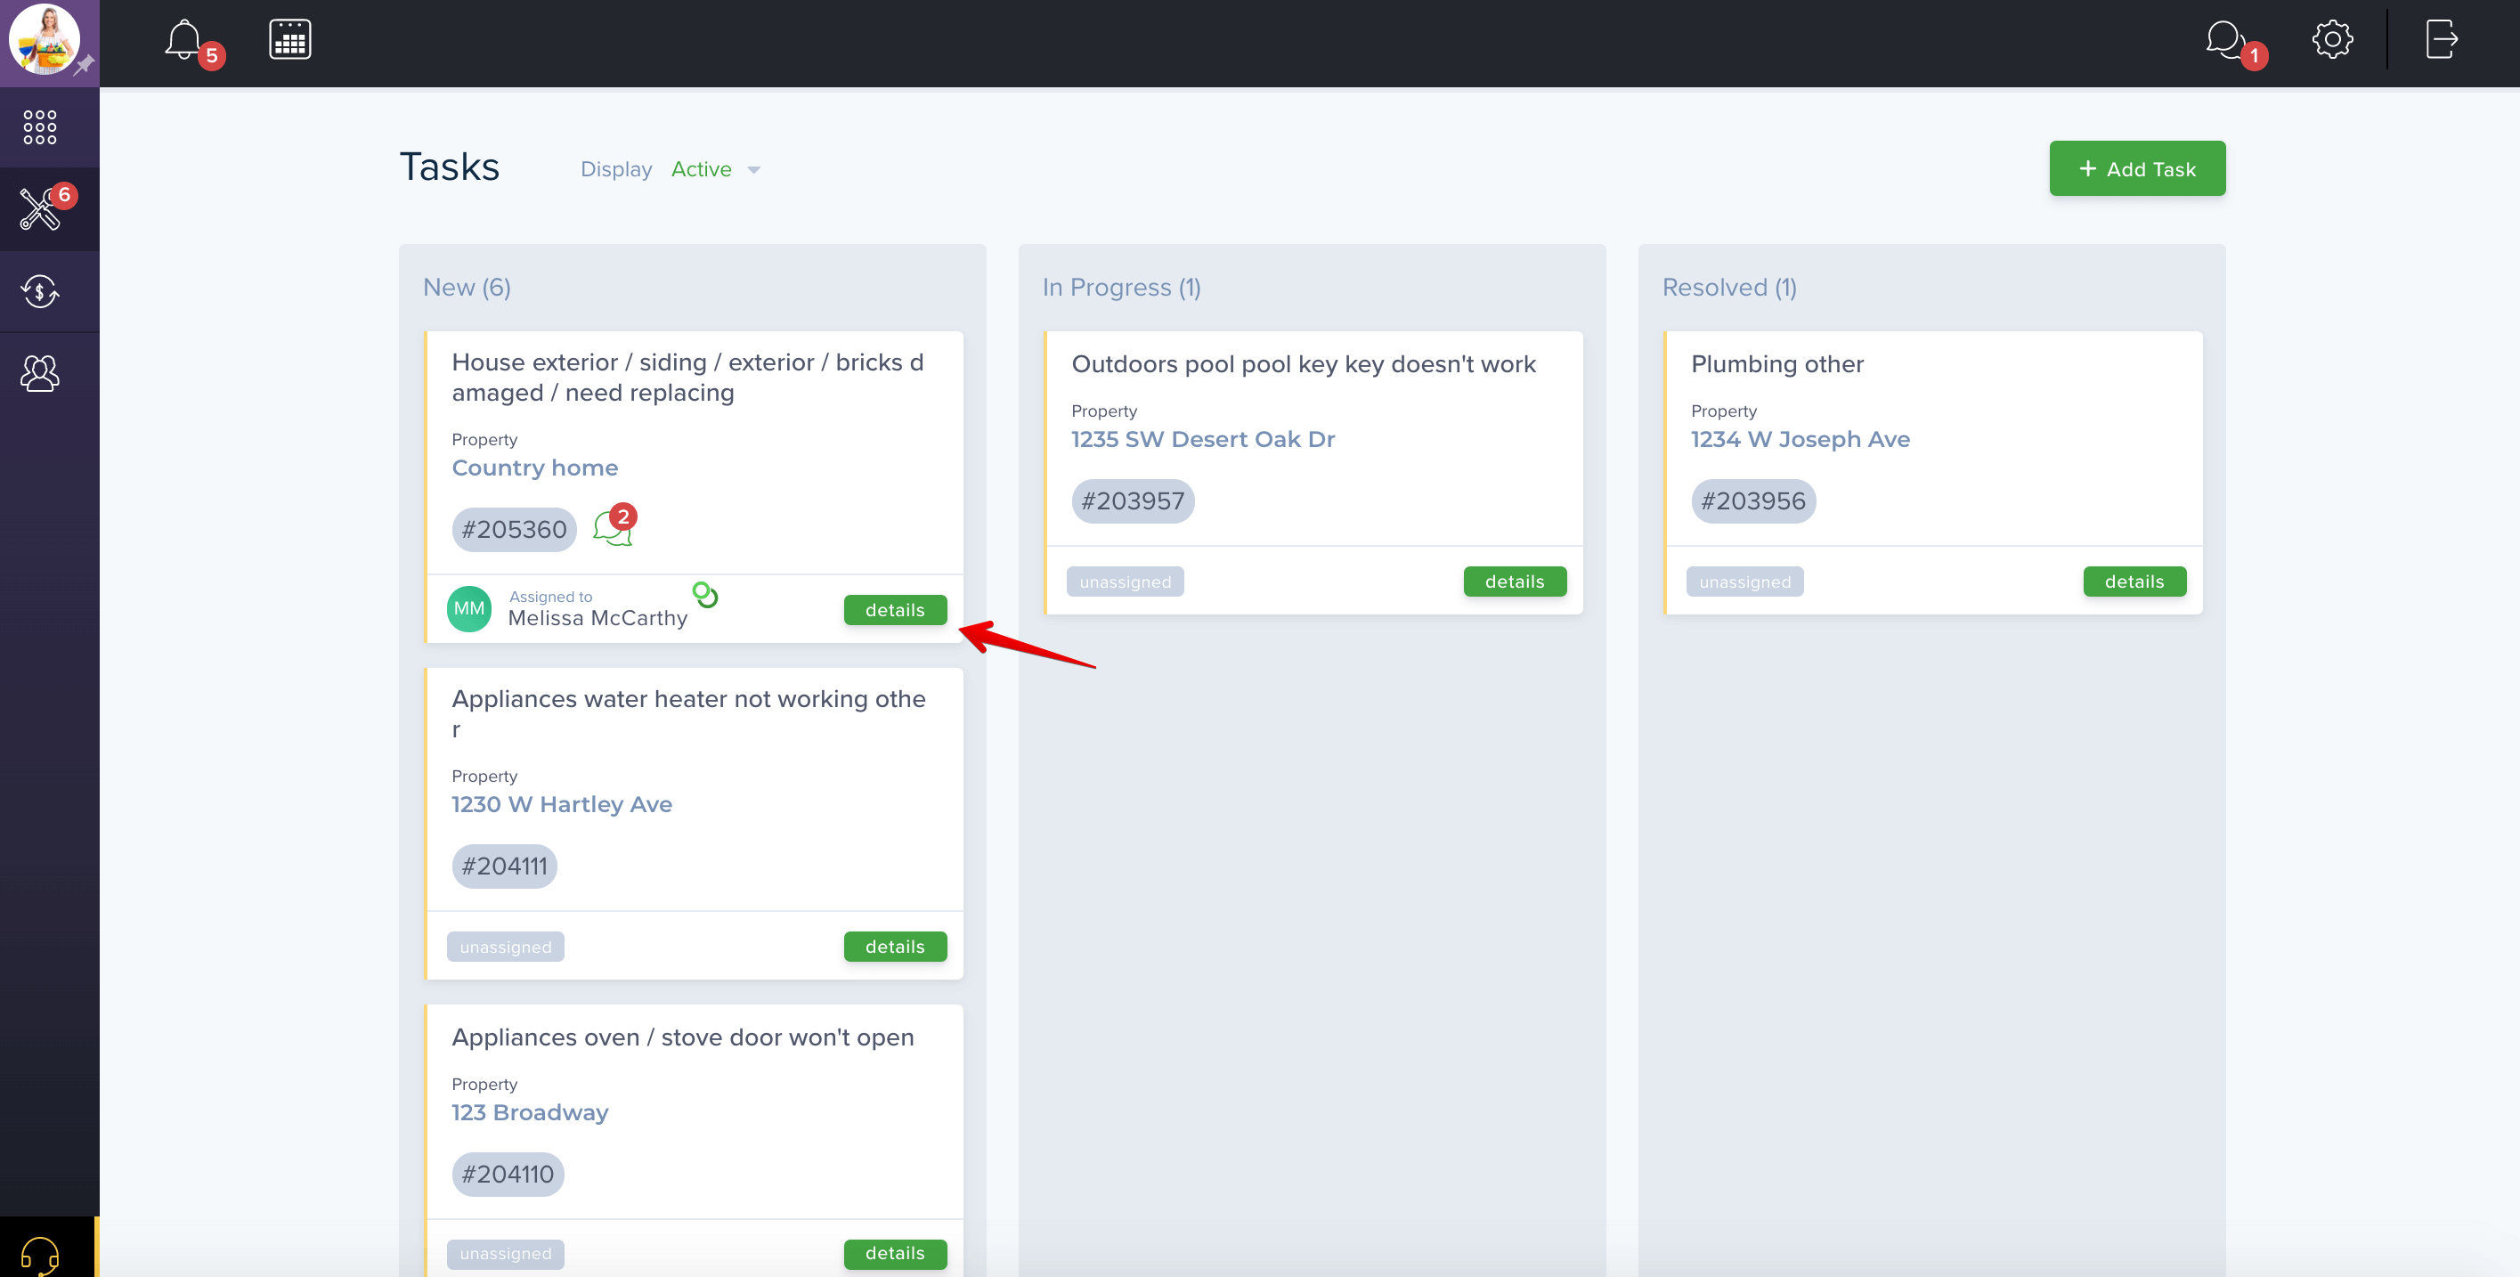
Task: Open the 1235 SW Desert Oak Dr link
Action: tap(1202, 439)
